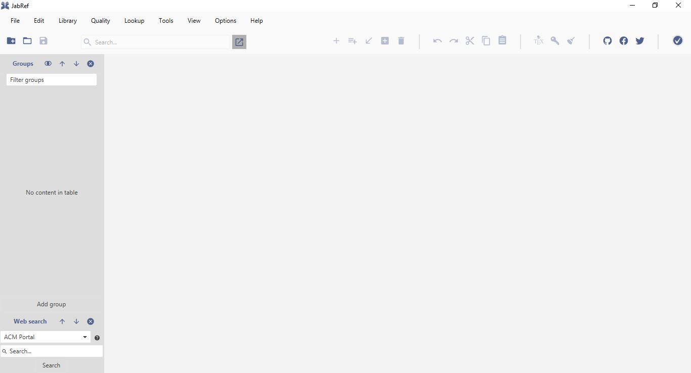Viewport: 691px width, 373px height.
Task: Open the Options menu
Action: point(226,21)
